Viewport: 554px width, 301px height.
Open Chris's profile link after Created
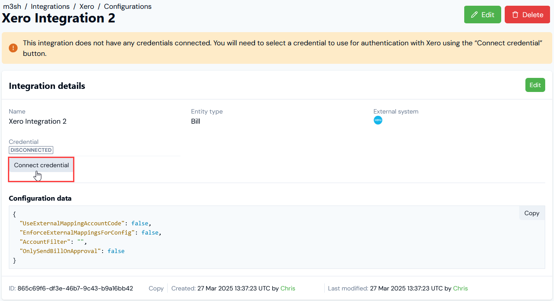tap(288, 288)
